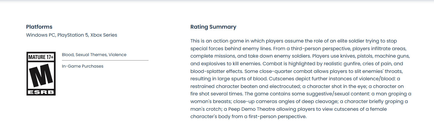Click the Xbox Series platform text
This screenshot has height=137, width=434.
pos(104,35)
